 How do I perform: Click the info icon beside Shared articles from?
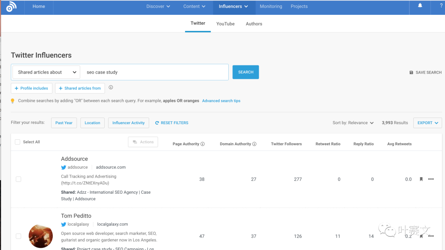[111, 88]
